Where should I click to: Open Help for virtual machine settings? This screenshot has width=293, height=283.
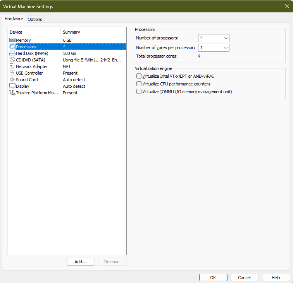[276, 277]
